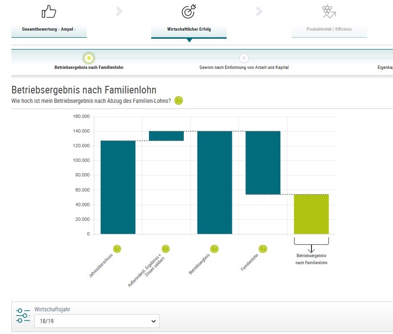This screenshot has height=334, width=393.
Task: Click the small Außerordentl. Ergebnis bar
Action: [166, 136]
